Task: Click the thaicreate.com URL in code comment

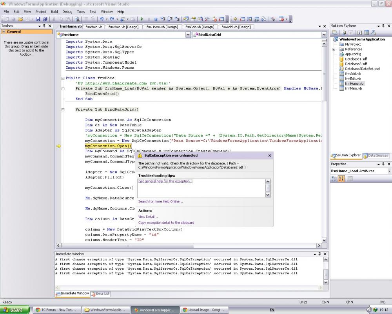Action: (x=116, y=83)
